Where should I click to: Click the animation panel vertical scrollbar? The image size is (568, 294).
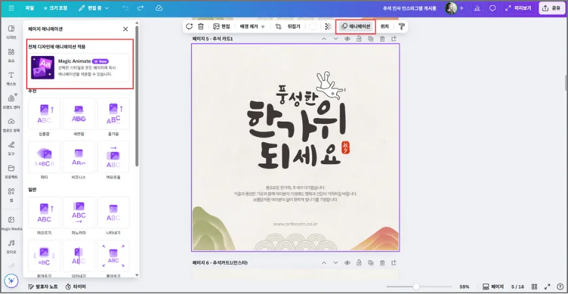[x=137, y=96]
